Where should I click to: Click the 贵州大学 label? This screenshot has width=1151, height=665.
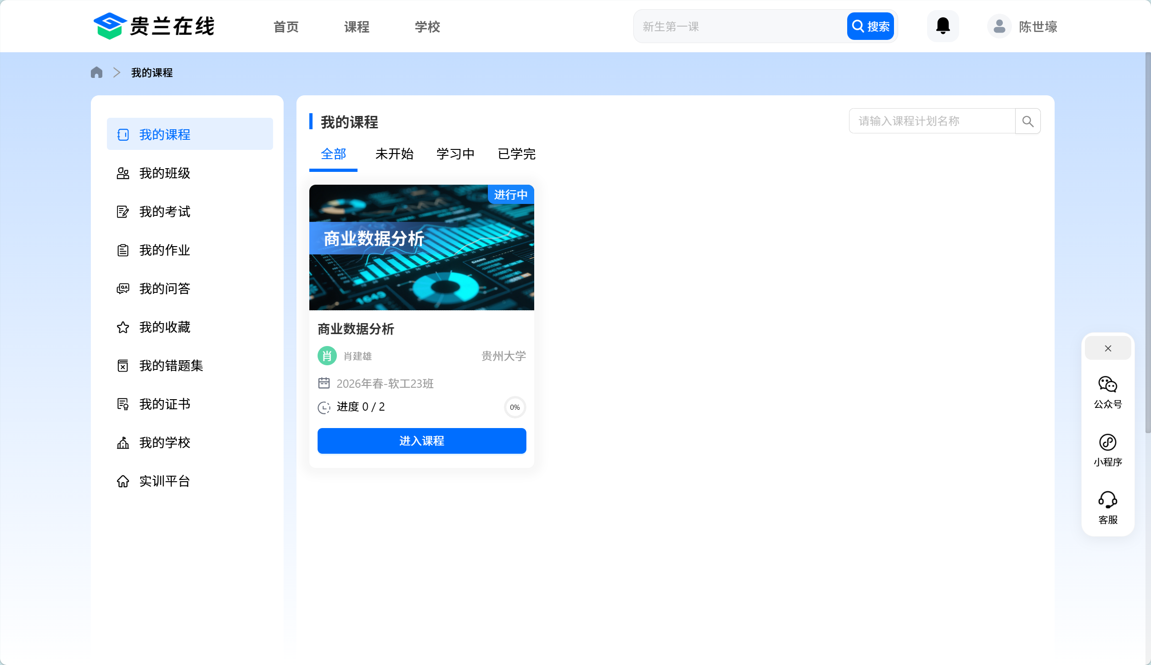[x=503, y=356]
